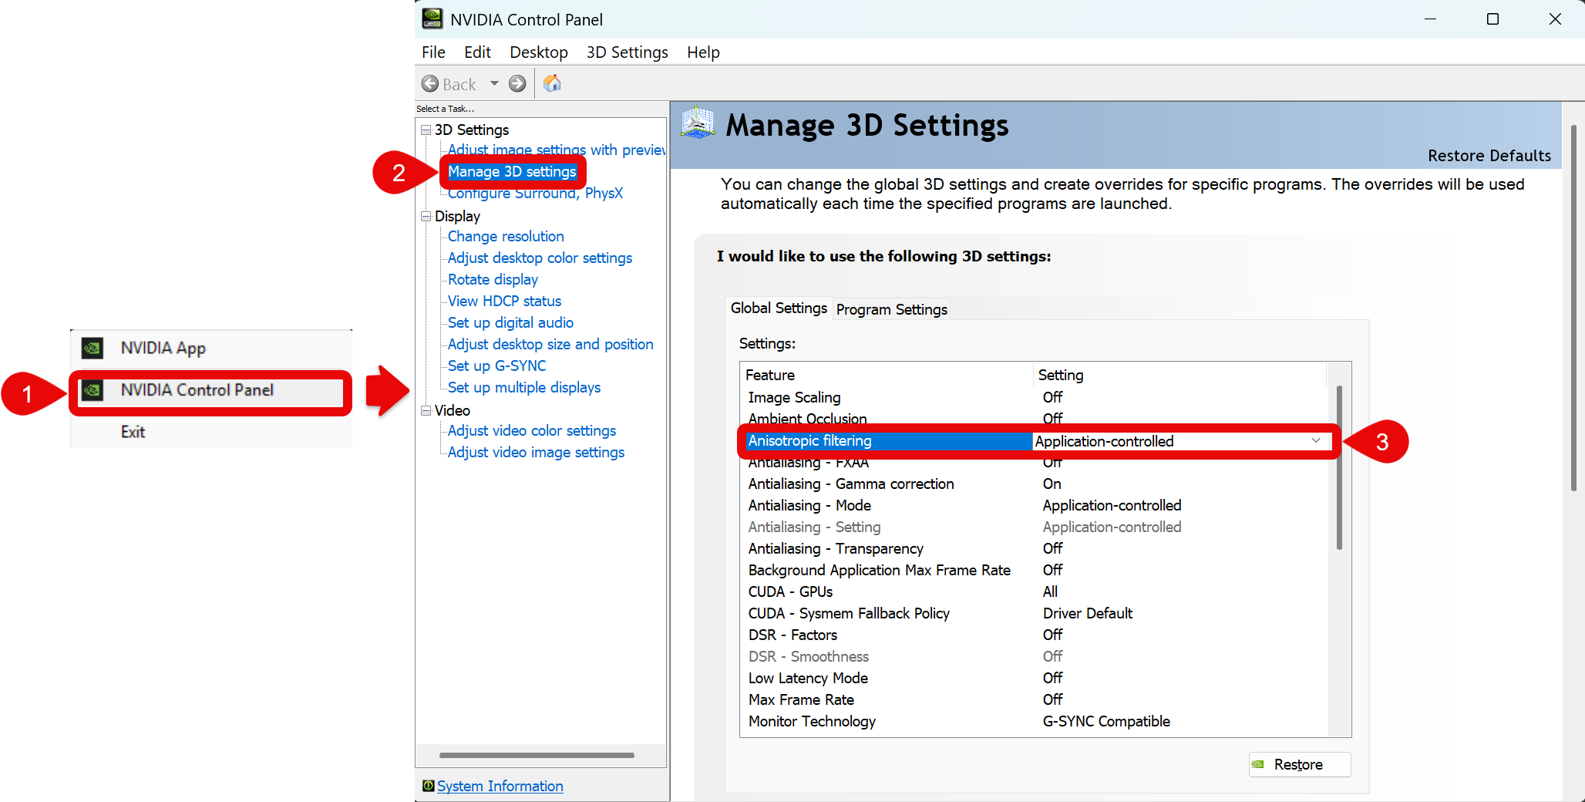Click the NVIDIA Control Panel icon in context menu
Screen dimensions: 1585x802
[x=93, y=390]
